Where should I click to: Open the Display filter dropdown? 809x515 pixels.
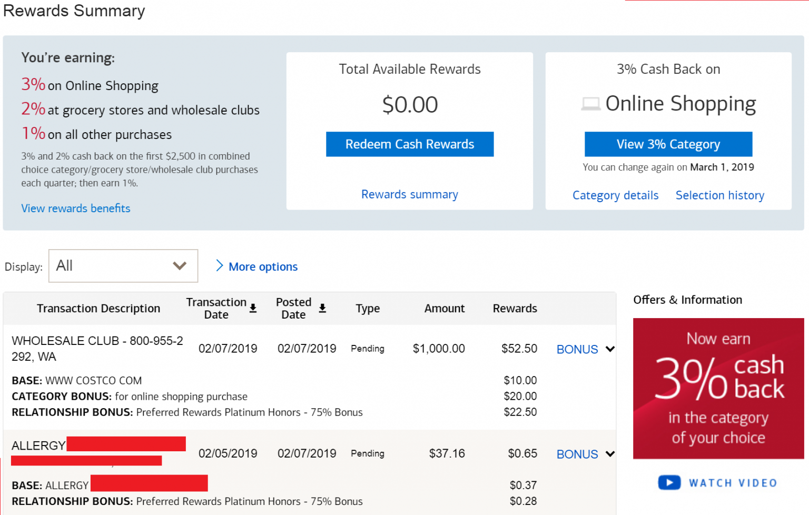coord(123,266)
